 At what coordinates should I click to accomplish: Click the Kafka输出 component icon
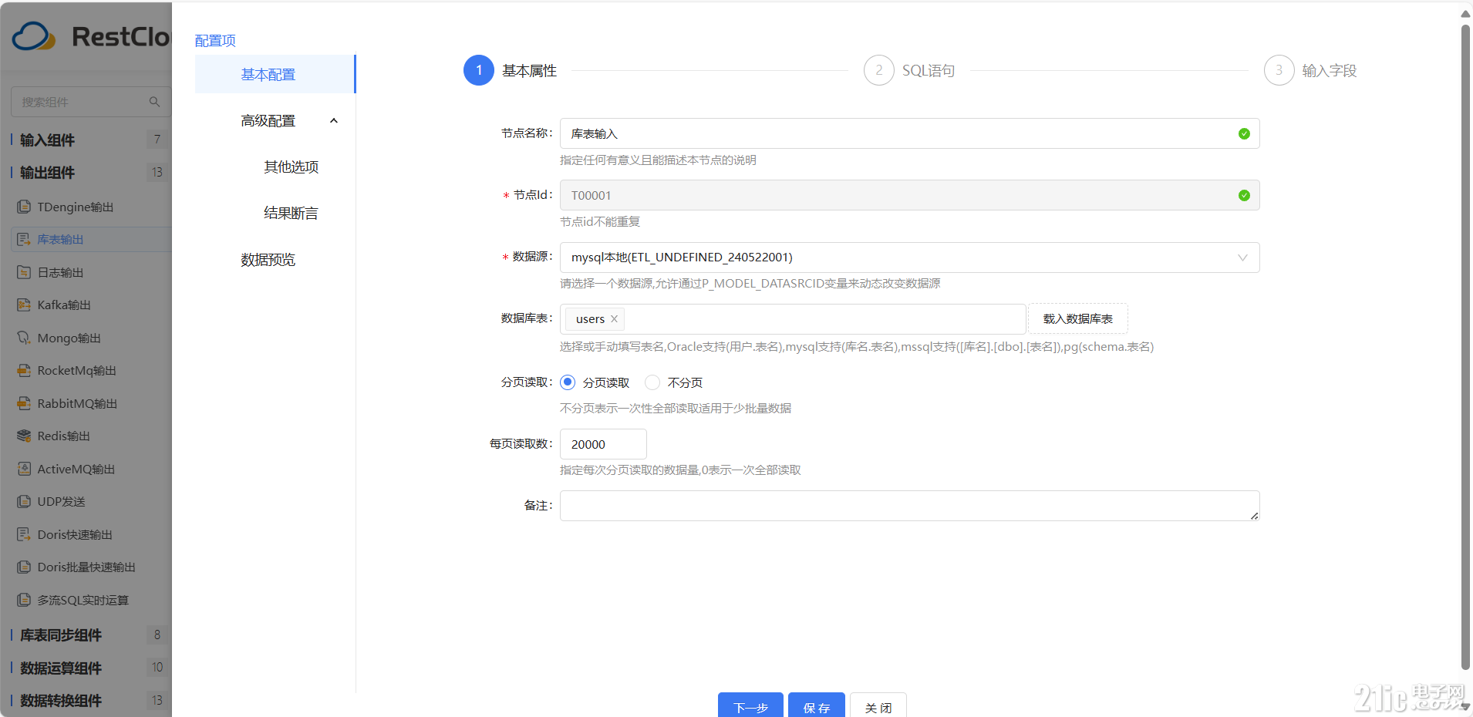tap(24, 305)
